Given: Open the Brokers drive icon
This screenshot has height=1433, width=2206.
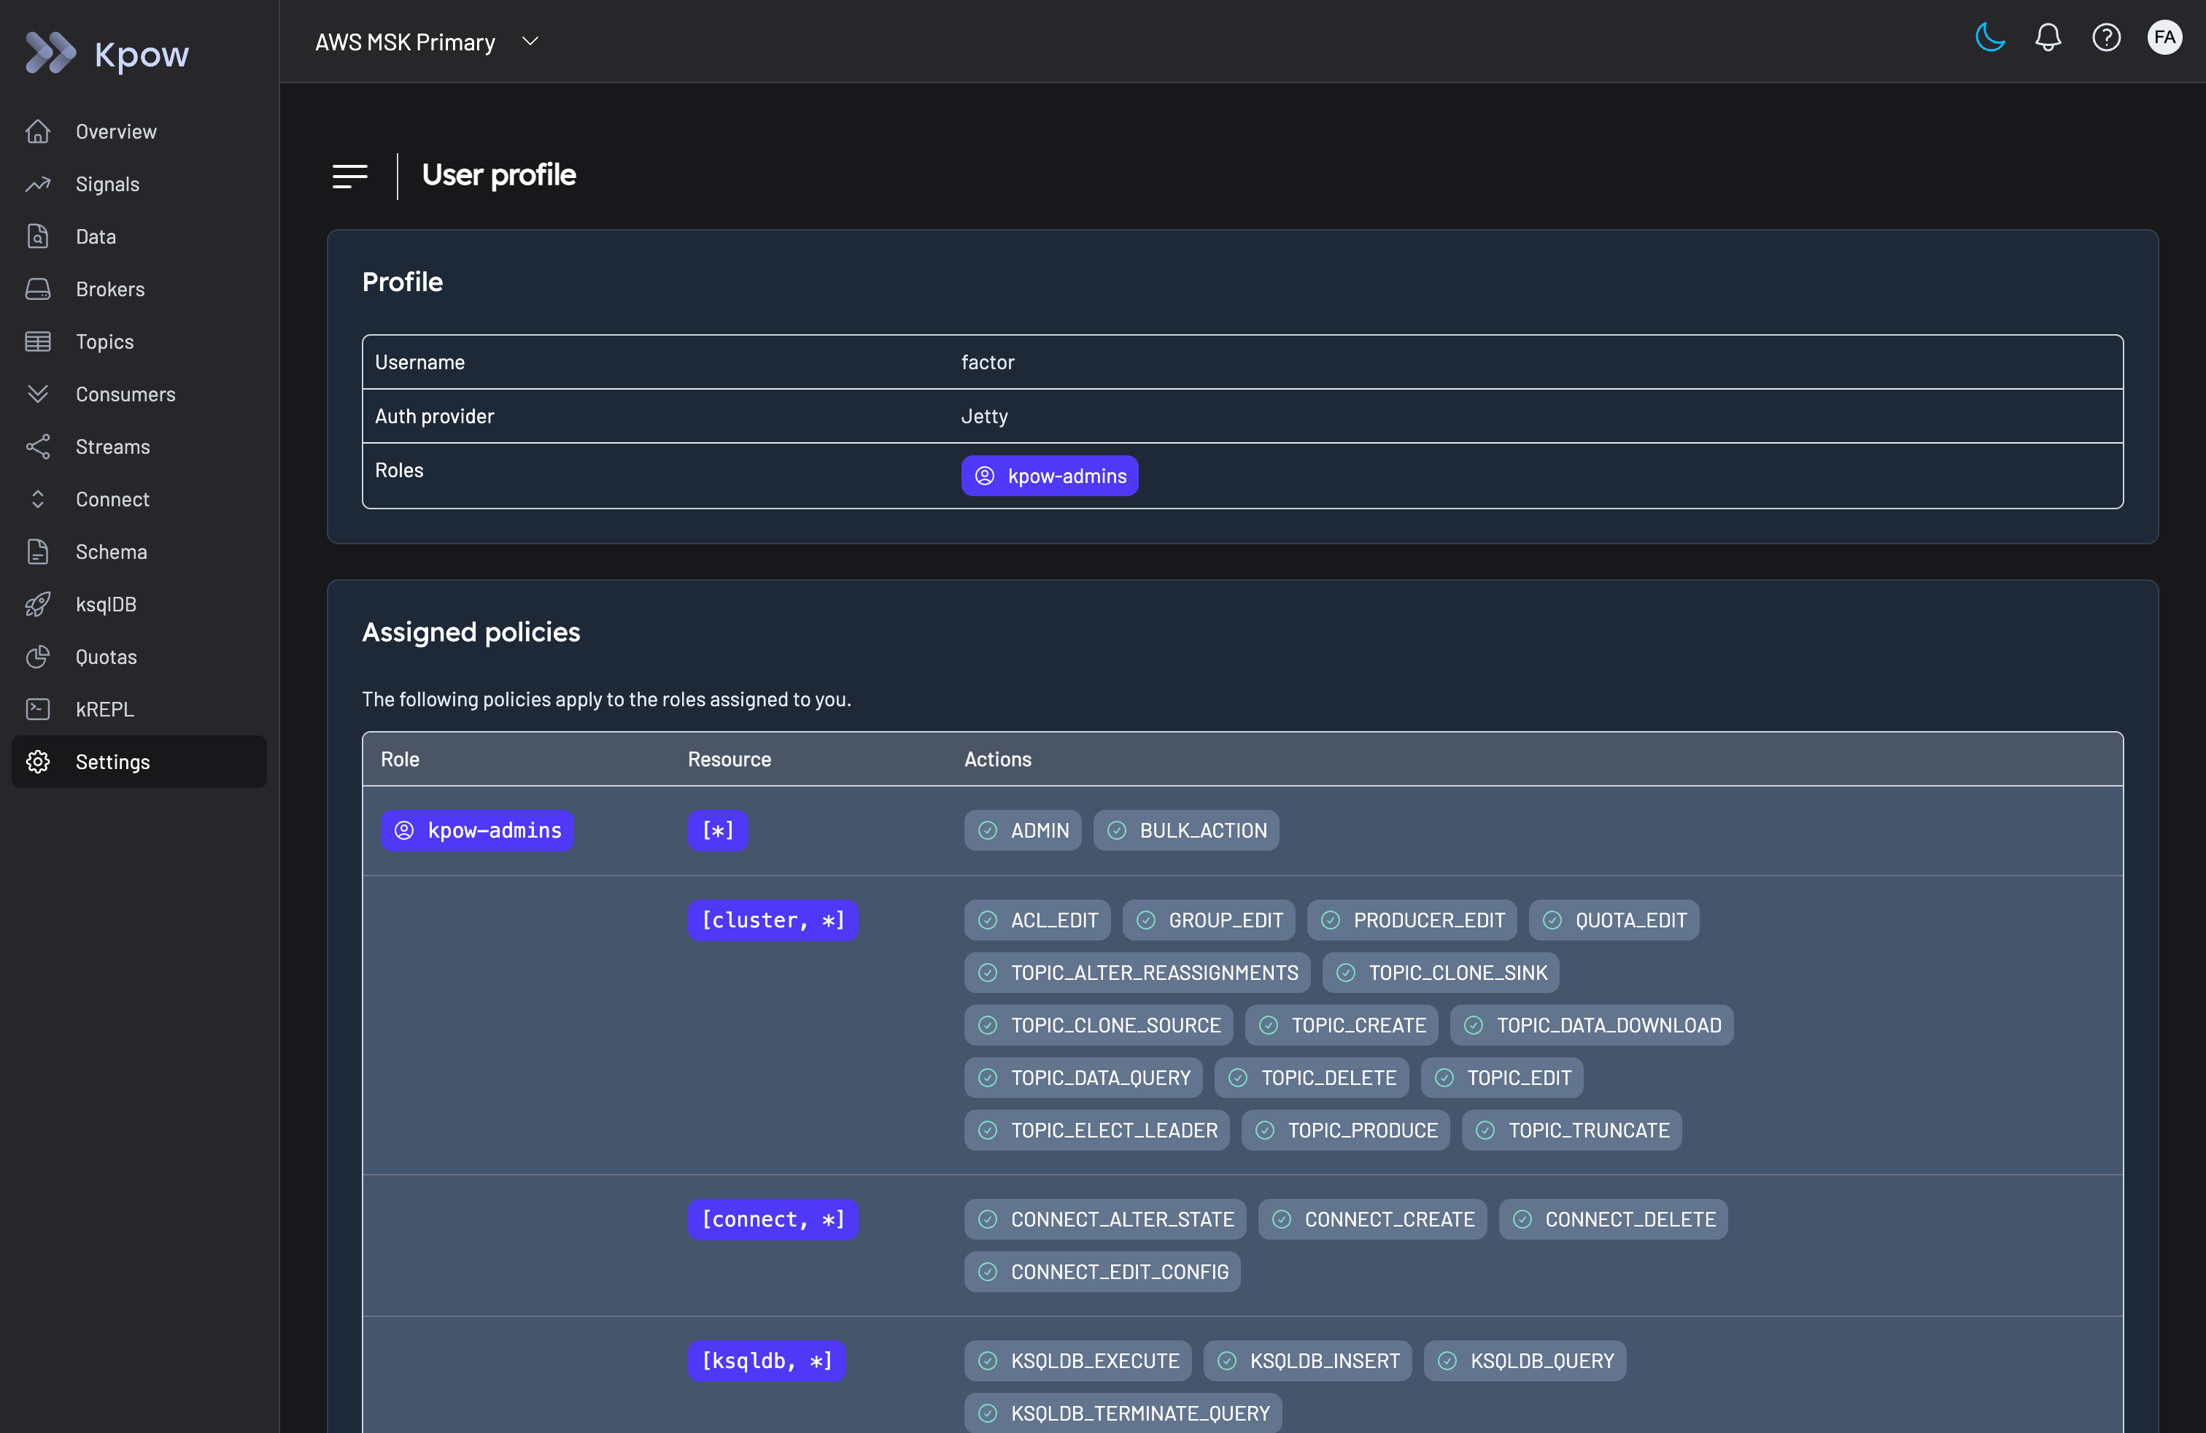Looking at the screenshot, I should point(38,289).
